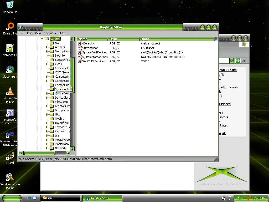The height and width of the screenshot is (202, 269).
Task: Expand the BackupRestore key
Action: tap(47, 51)
